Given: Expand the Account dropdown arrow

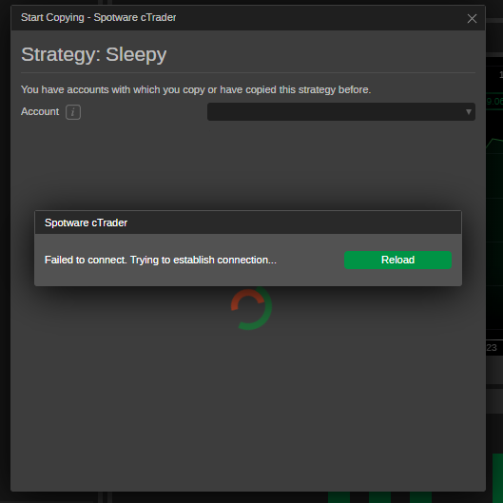Looking at the screenshot, I should 469,111.
